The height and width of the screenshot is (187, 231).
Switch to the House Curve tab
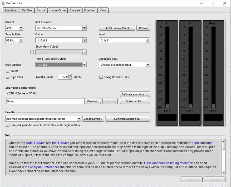point(57,10)
